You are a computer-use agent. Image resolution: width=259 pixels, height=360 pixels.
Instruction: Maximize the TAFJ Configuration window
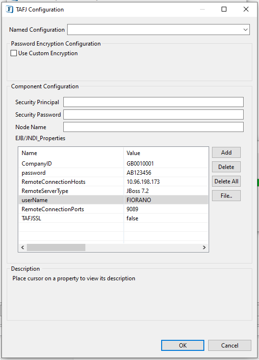224,9
